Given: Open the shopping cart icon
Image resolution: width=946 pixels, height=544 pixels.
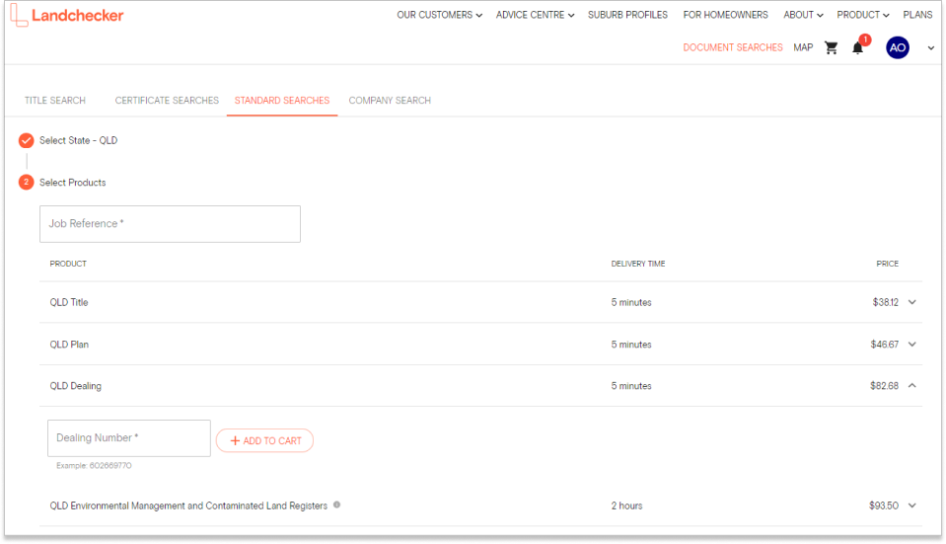Looking at the screenshot, I should click(831, 47).
